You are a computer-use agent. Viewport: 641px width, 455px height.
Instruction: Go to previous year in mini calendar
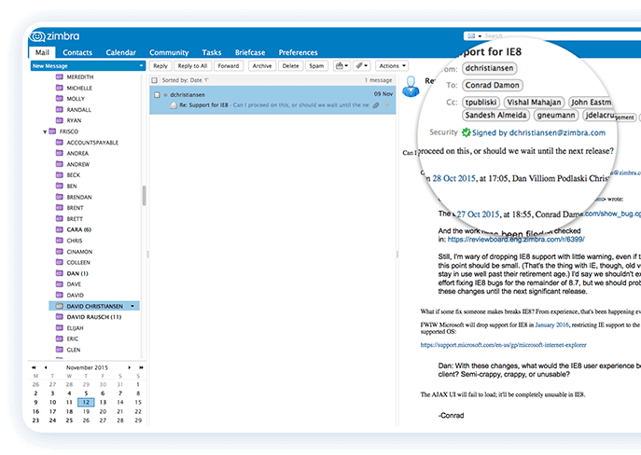35,367
